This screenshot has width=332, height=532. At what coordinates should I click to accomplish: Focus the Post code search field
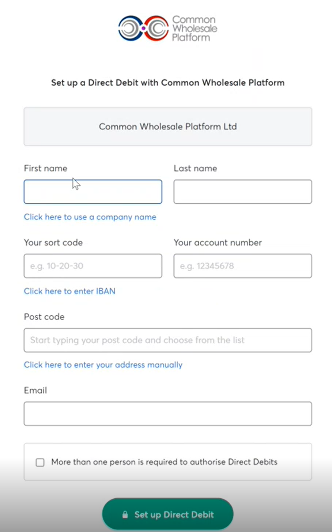(167, 340)
